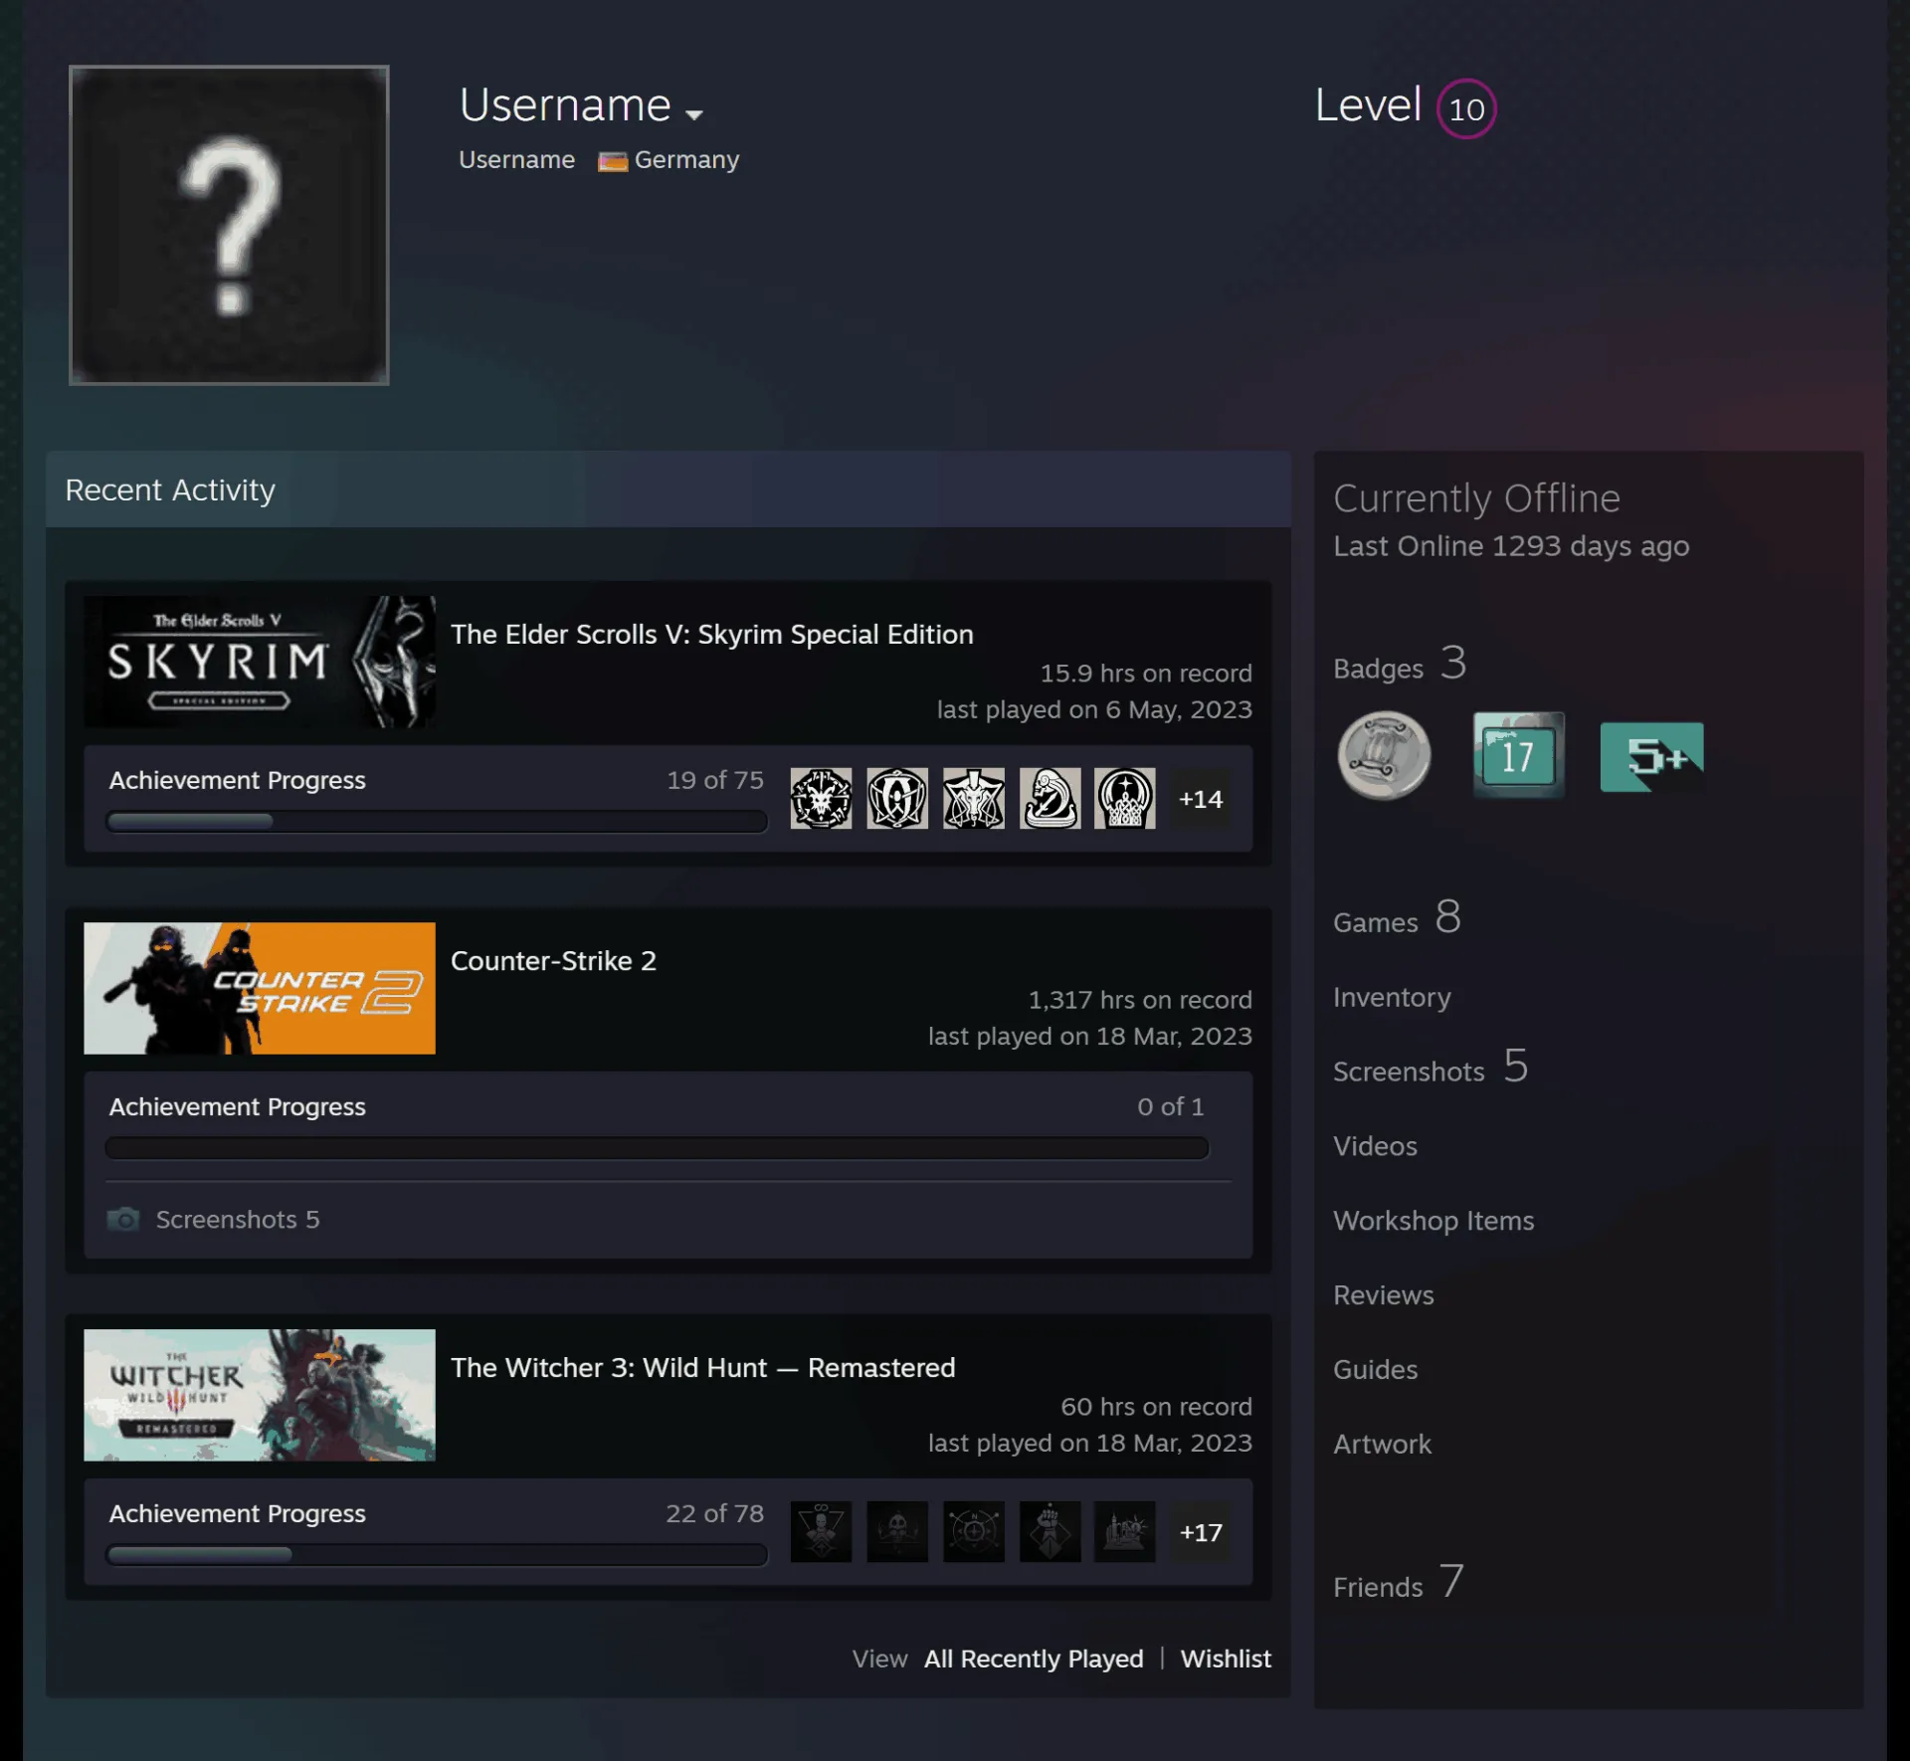
Task: Open the silver pillar community badge
Action: [1384, 756]
